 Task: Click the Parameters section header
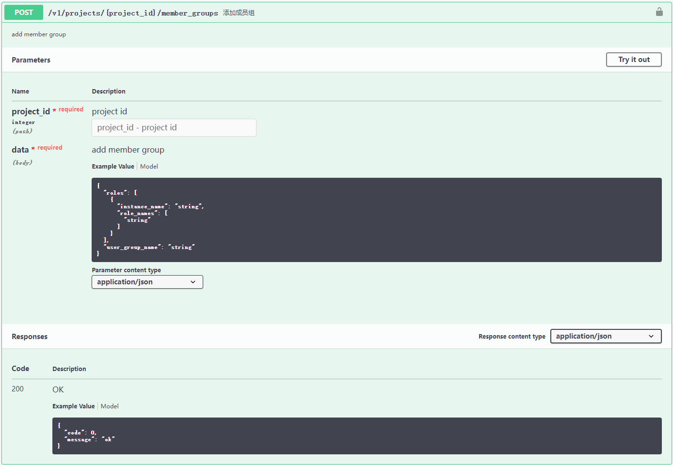(x=31, y=60)
